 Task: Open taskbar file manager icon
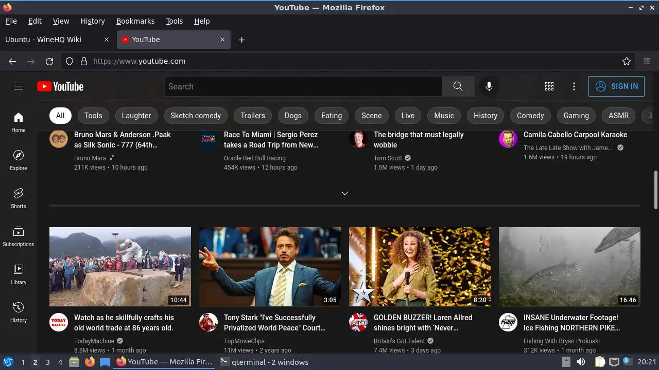coord(74,362)
